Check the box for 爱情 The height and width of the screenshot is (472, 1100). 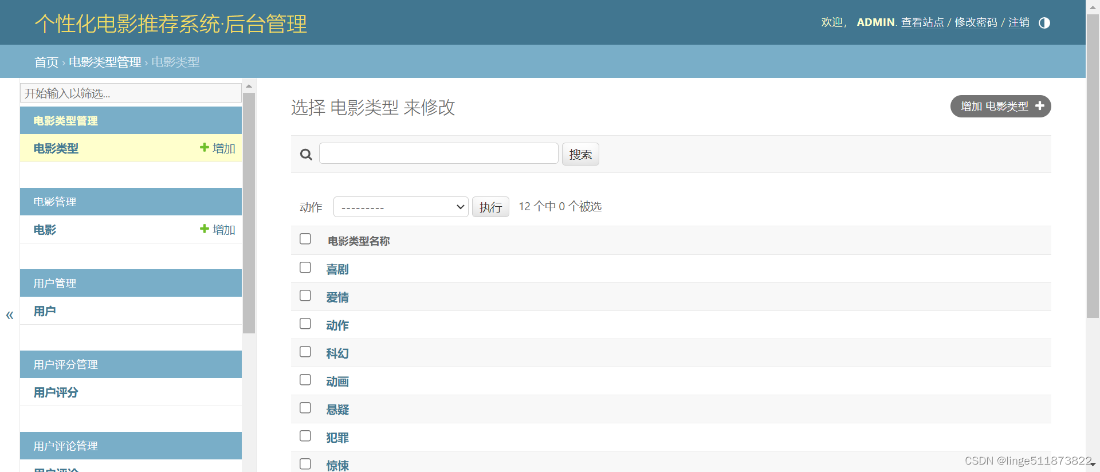pyautogui.click(x=305, y=296)
